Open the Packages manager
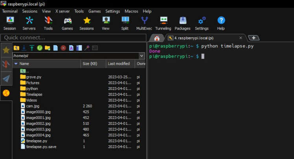 pos(182,23)
